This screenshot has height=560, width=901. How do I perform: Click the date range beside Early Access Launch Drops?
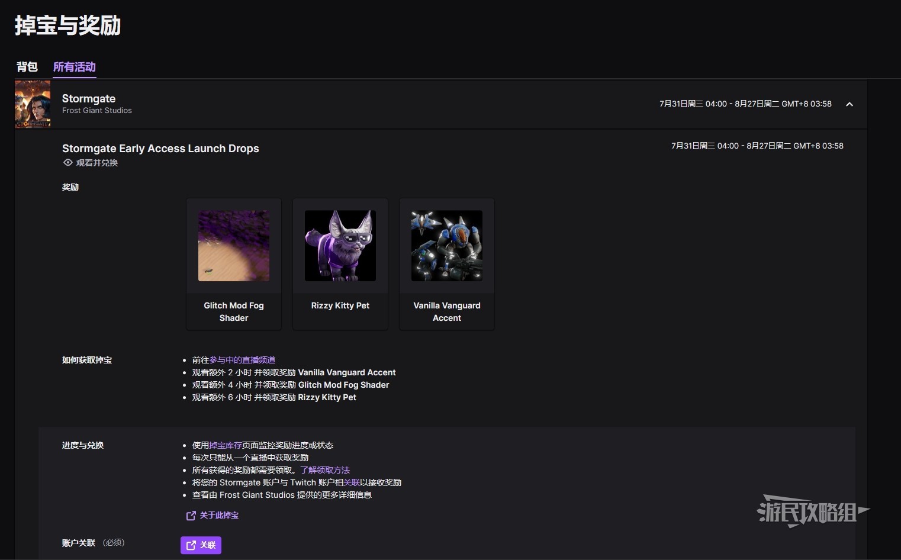(757, 146)
